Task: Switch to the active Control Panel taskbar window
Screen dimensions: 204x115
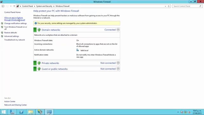Action: [x=49, y=112]
